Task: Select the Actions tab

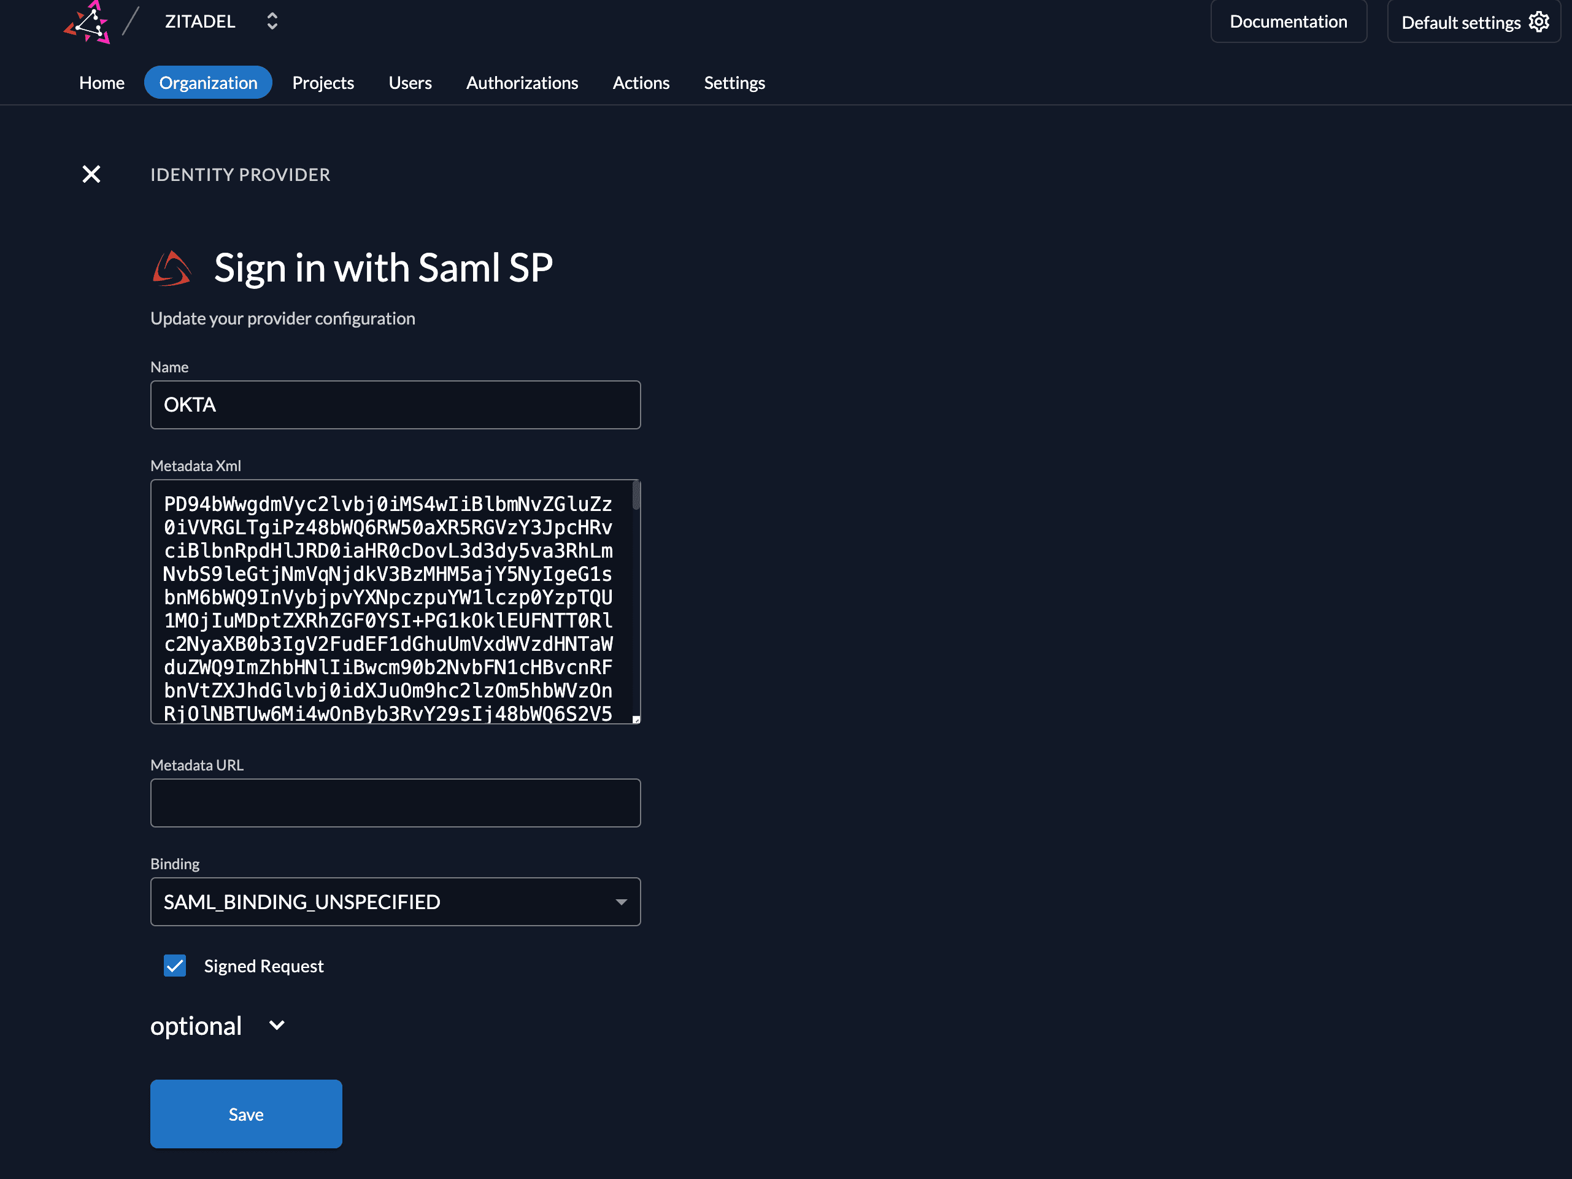Action: pos(641,82)
